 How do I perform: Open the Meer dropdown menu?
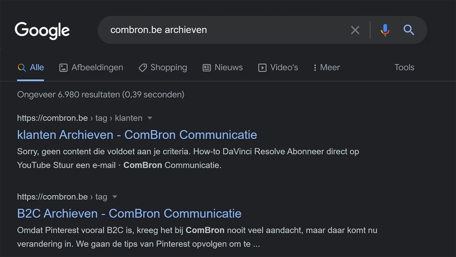[x=326, y=68]
